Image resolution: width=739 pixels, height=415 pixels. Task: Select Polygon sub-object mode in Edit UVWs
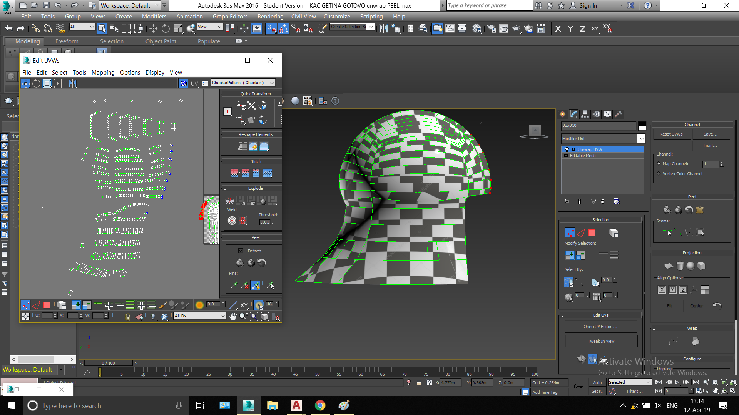[x=47, y=305]
